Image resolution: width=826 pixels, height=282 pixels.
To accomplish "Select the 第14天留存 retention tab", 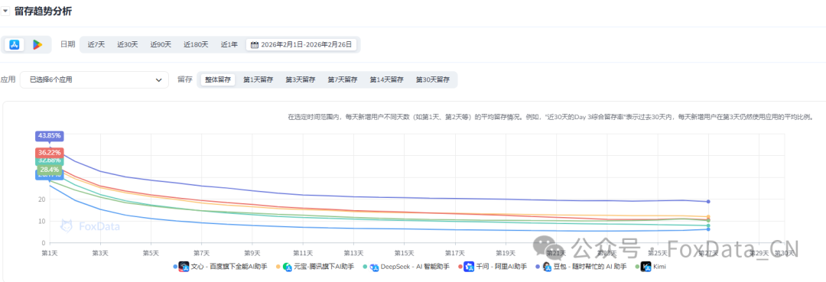I will click(386, 80).
